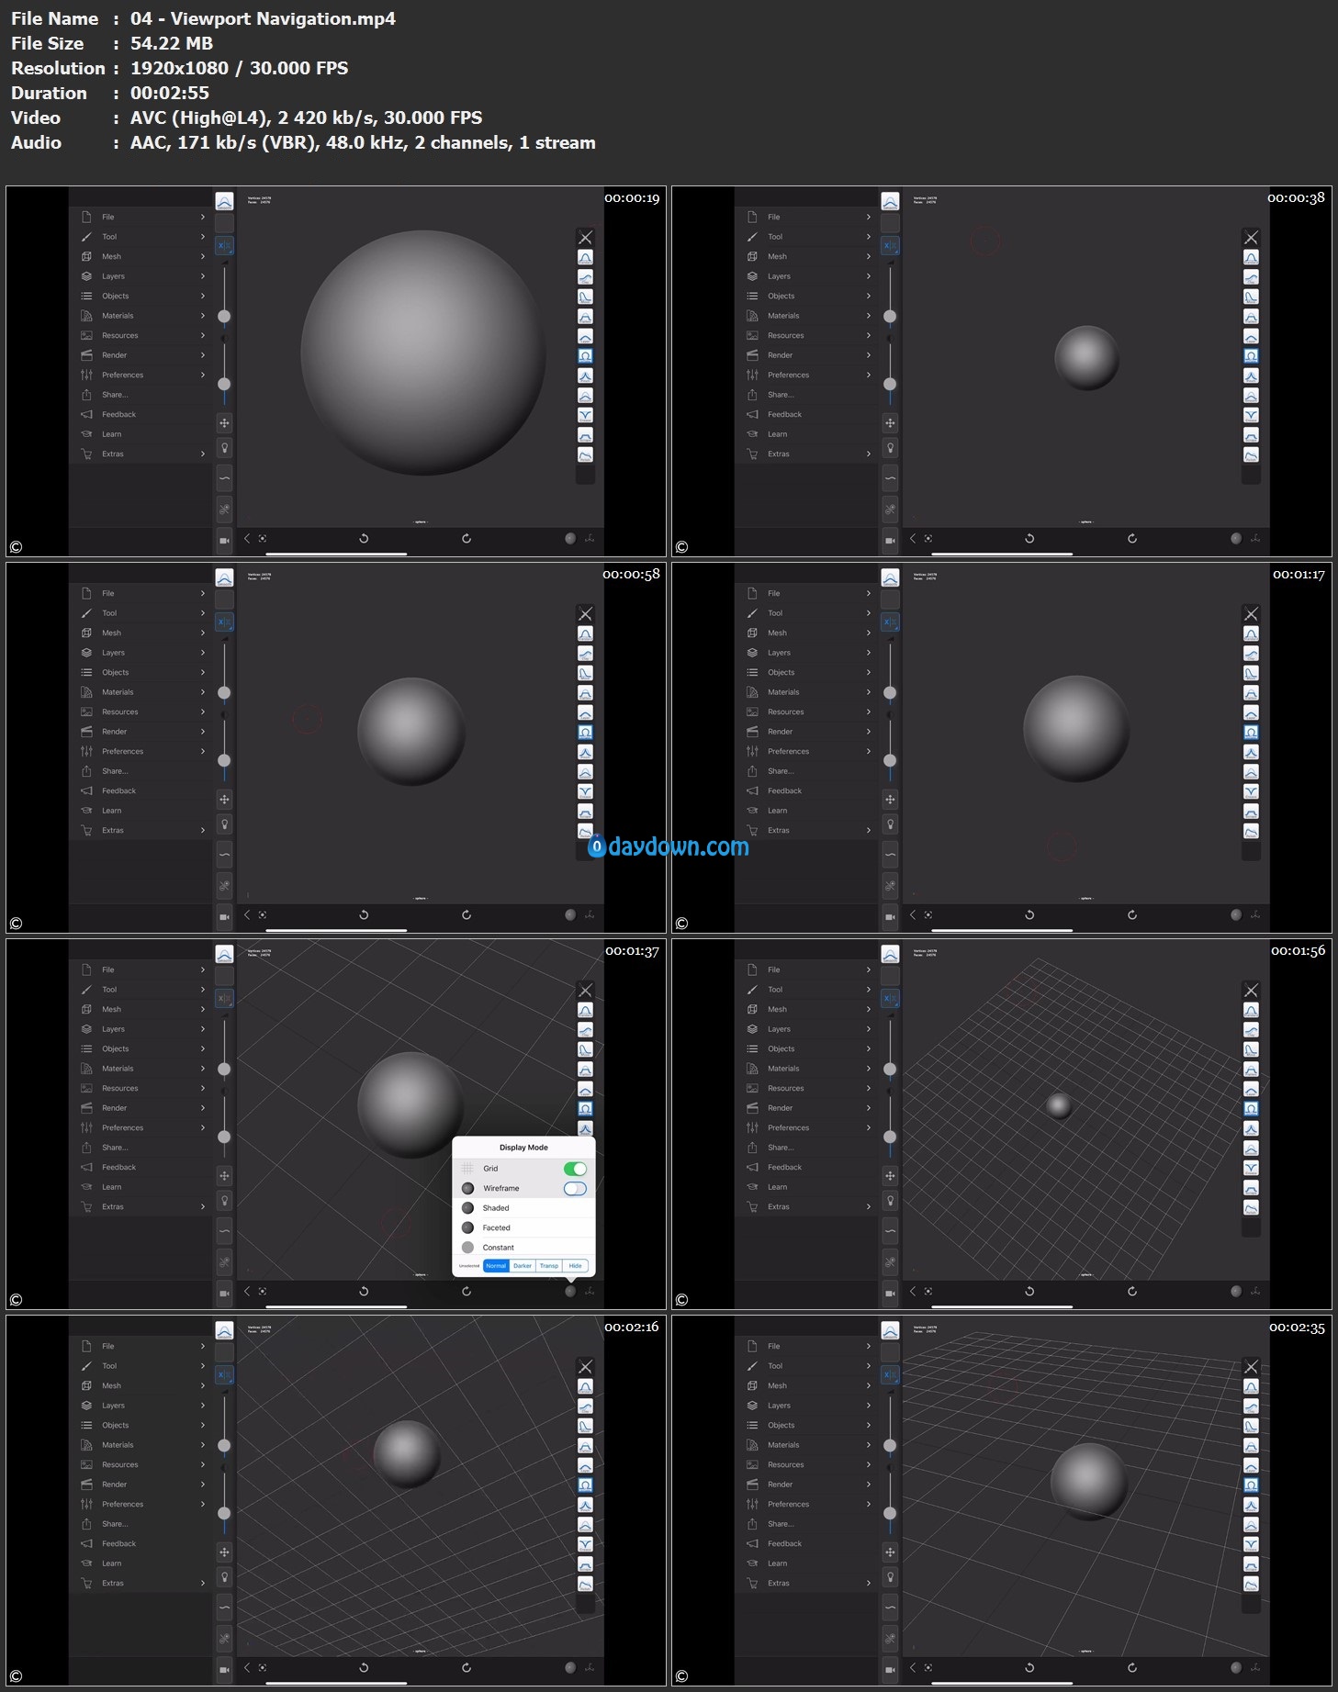Toggle symmetry button in the 00:00:19 frame
The image size is (1338, 1692).
pyautogui.click(x=224, y=246)
